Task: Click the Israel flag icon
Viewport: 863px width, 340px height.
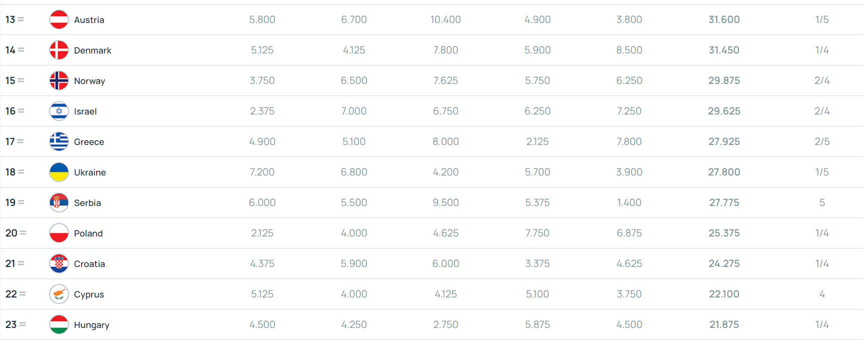Action: pos(59,111)
